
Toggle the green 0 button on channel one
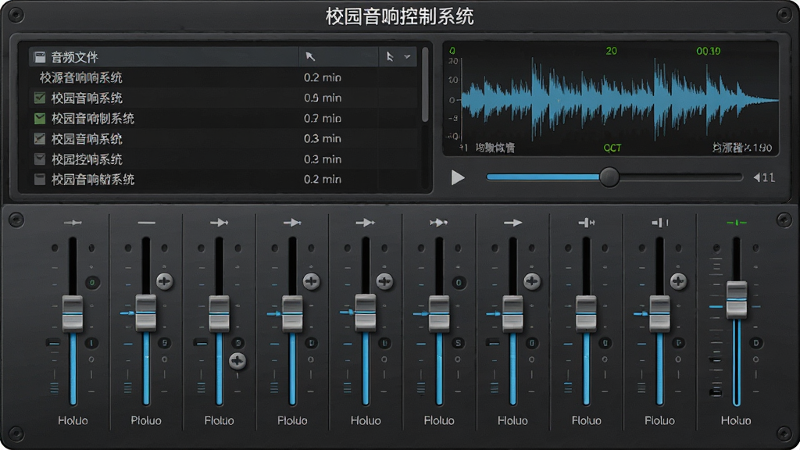[x=92, y=283]
